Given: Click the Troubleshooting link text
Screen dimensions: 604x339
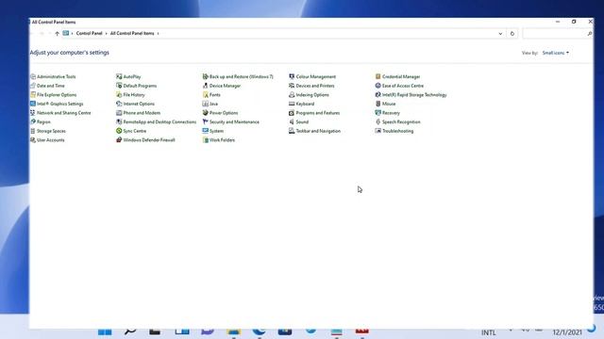Looking at the screenshot, I should (x=398, y=131).
